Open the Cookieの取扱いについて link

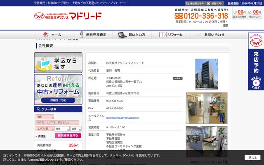point(42,160)
